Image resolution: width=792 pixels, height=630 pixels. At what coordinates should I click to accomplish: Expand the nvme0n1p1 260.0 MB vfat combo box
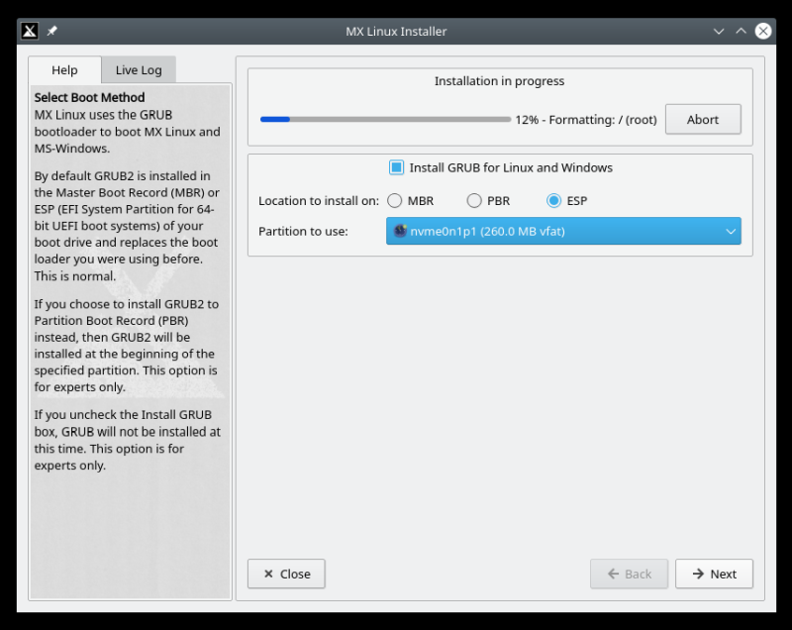563,231
